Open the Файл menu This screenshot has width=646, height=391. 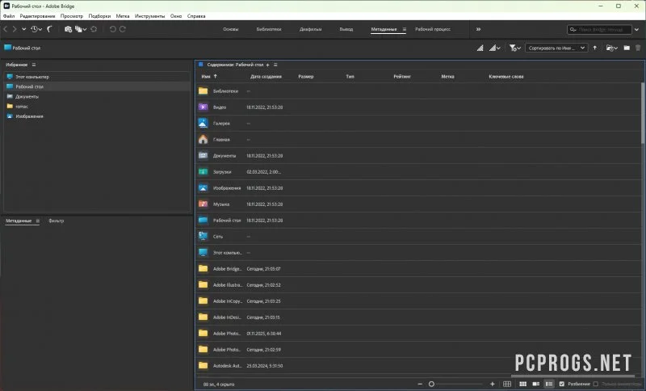click(9, 16)
